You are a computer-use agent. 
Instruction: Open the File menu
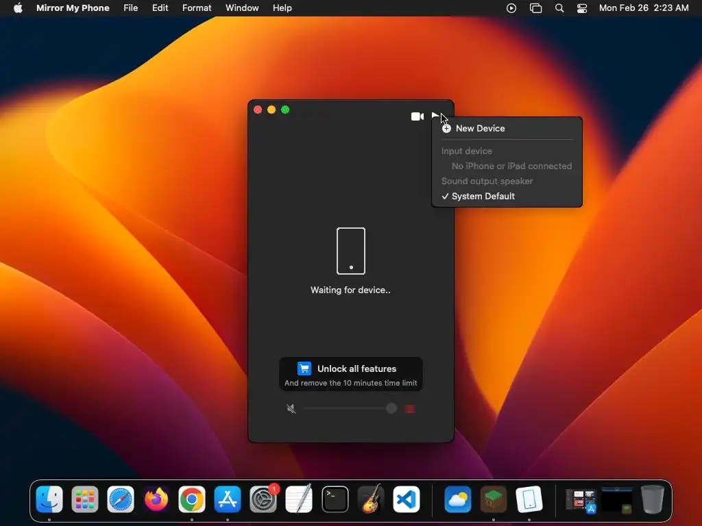131,8
